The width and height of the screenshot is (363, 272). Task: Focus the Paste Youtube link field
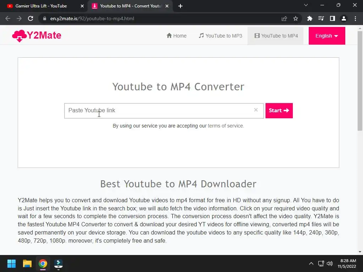click(x=164, y=111)
